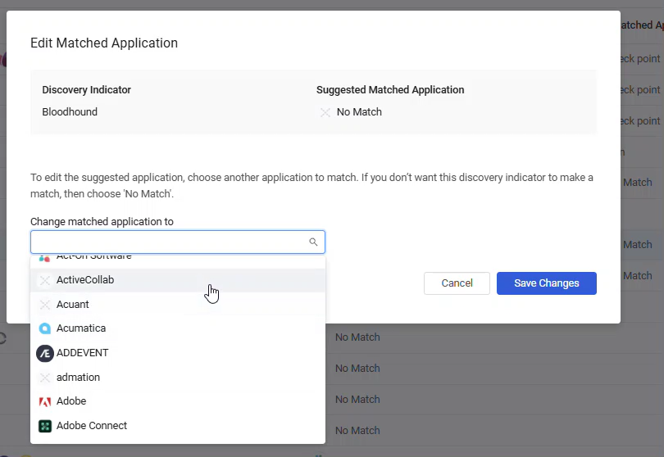
Task: Choose Acumatica in the application list
Action: point(177,328)
